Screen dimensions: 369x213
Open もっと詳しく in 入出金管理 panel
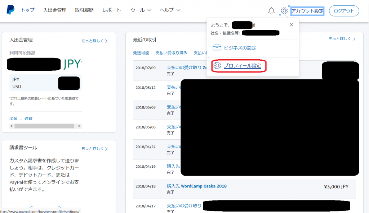[94, 41]
